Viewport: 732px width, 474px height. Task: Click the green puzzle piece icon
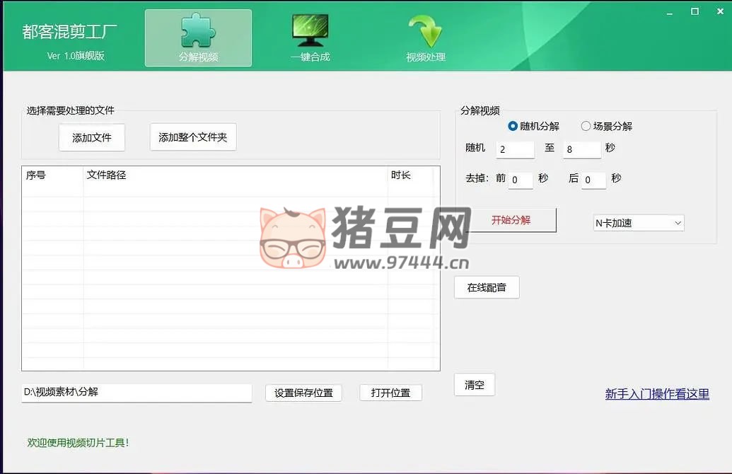197,31
